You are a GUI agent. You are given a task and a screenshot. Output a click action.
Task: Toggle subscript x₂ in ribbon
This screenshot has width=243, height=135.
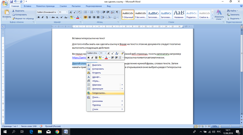click(x=57, y=17)
